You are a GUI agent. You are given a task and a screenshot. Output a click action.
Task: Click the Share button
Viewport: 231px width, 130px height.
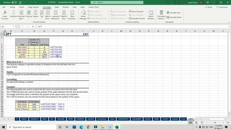point(209,7)
